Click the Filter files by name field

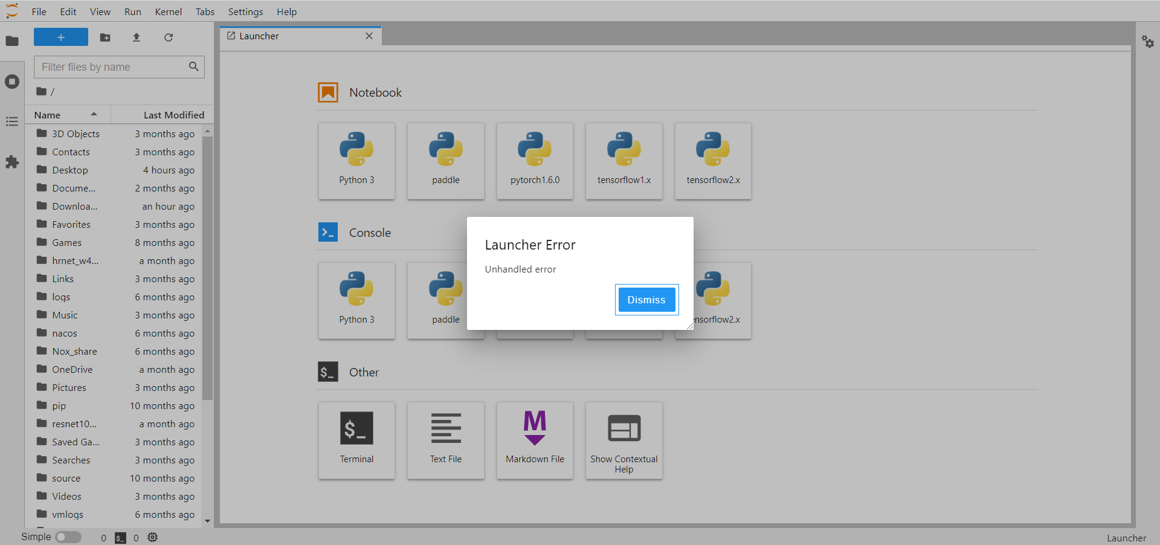[119, 67]
